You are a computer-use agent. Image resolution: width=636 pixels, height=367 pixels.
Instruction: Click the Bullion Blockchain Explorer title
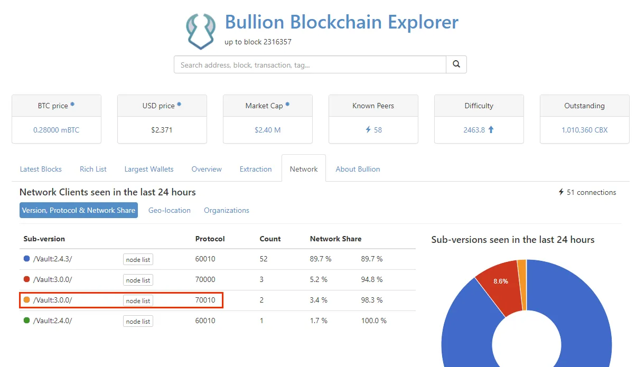(342, 22)
